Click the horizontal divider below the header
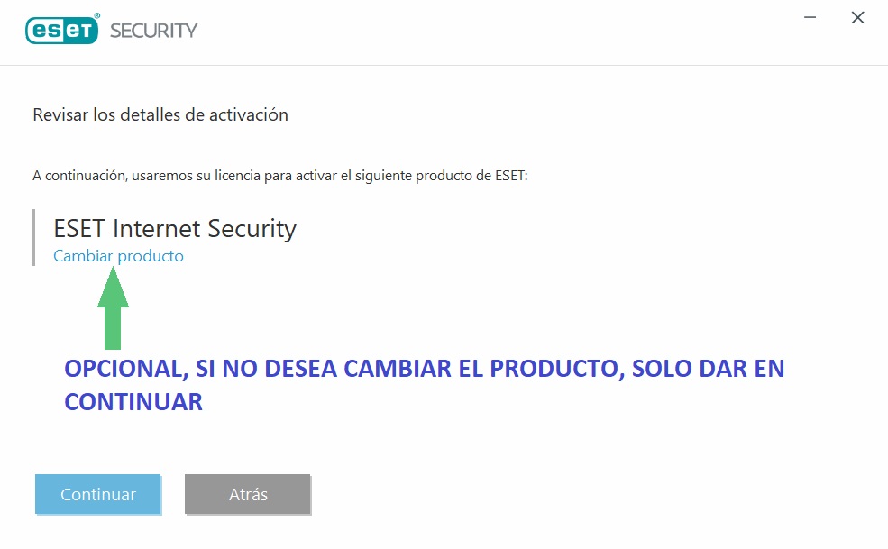The height and width of the screenshot is (549, 888). click(x=444, y=65)
